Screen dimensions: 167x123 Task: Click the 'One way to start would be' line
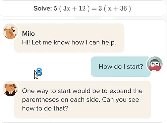82,91
